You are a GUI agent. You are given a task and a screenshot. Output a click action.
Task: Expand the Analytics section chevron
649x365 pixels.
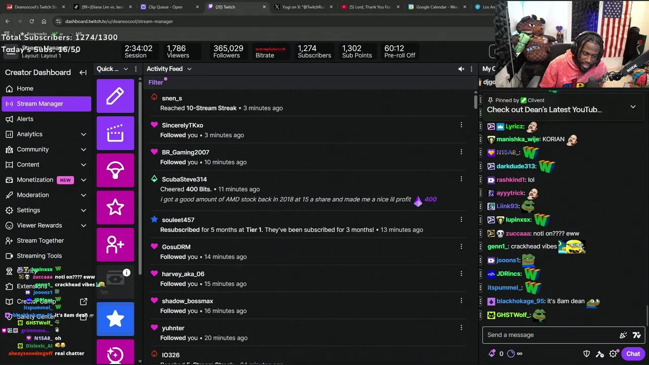(84, 134)
